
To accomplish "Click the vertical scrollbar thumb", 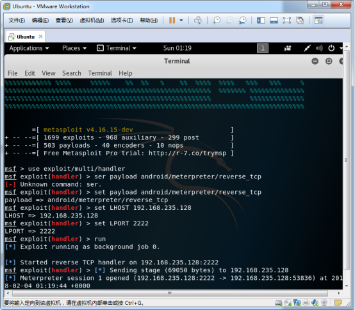I will click(x=347, y=160).
